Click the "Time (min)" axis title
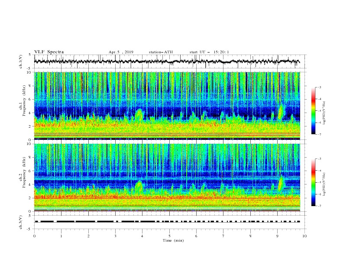 (x=173, y=240)
